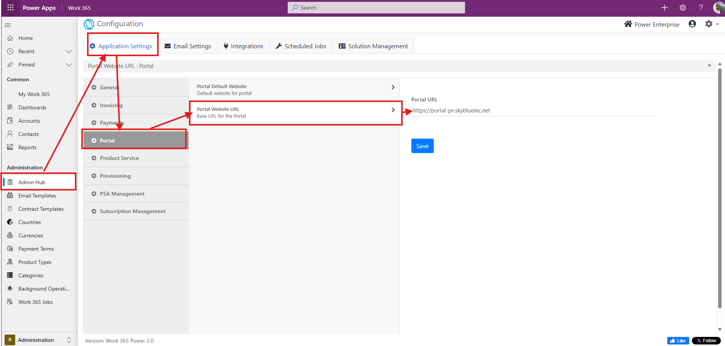Open My Work 365 in sidebar
Screen dimensions: 725x346
pos(34,94)
